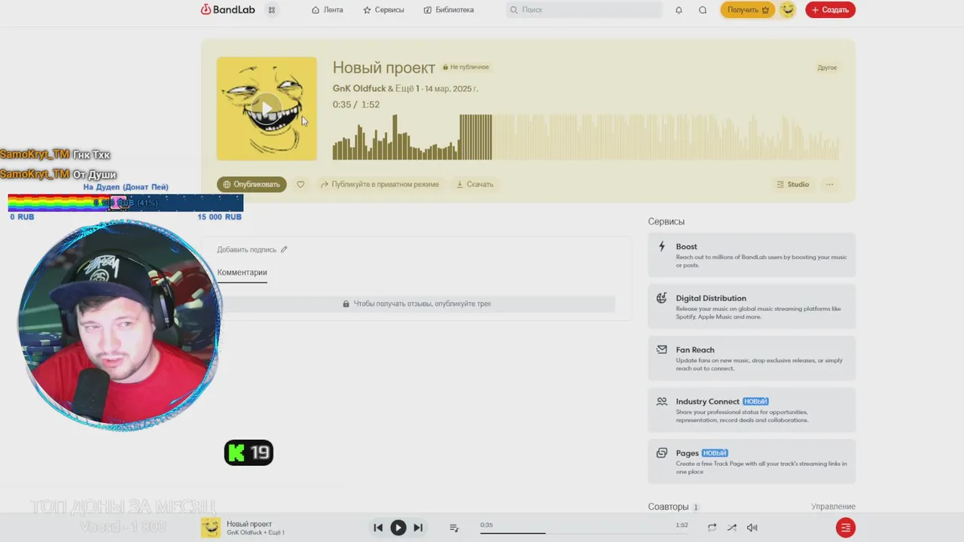Click the Получить membership button
Image resolution: width=964 pixels, height=542 pixels.
click(748, 10)
